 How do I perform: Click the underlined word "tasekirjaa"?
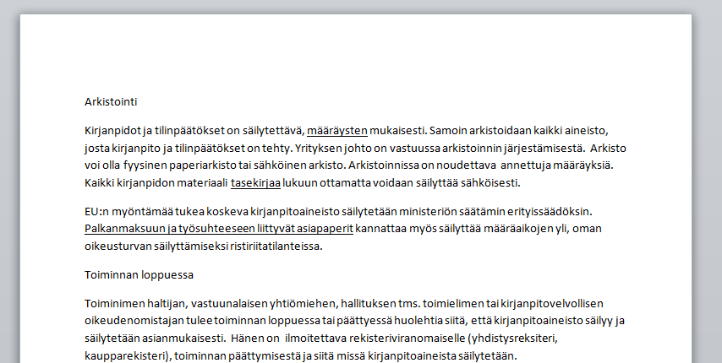click(x=255, y=183)
